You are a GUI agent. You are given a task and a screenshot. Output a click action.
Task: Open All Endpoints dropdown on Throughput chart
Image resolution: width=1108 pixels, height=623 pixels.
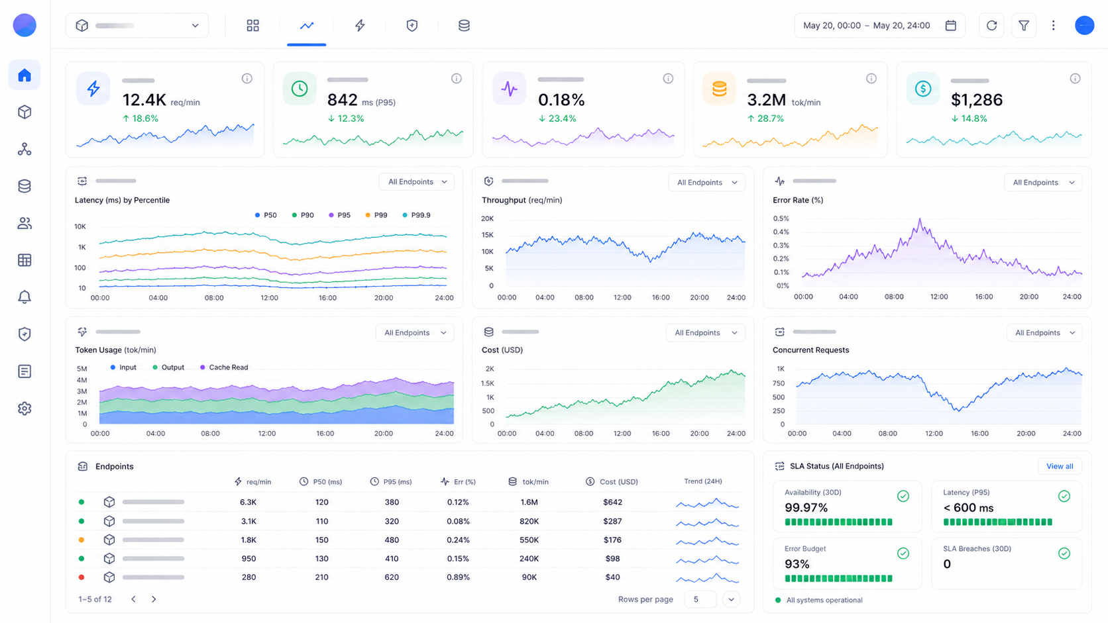[706, 182]
